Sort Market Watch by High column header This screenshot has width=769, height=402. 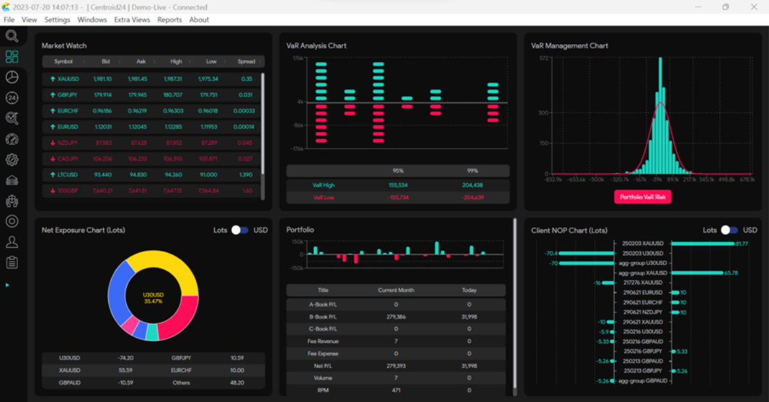coord(176,61)
